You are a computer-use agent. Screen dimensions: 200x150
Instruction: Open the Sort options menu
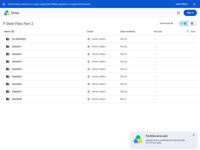tap(191, 31)
